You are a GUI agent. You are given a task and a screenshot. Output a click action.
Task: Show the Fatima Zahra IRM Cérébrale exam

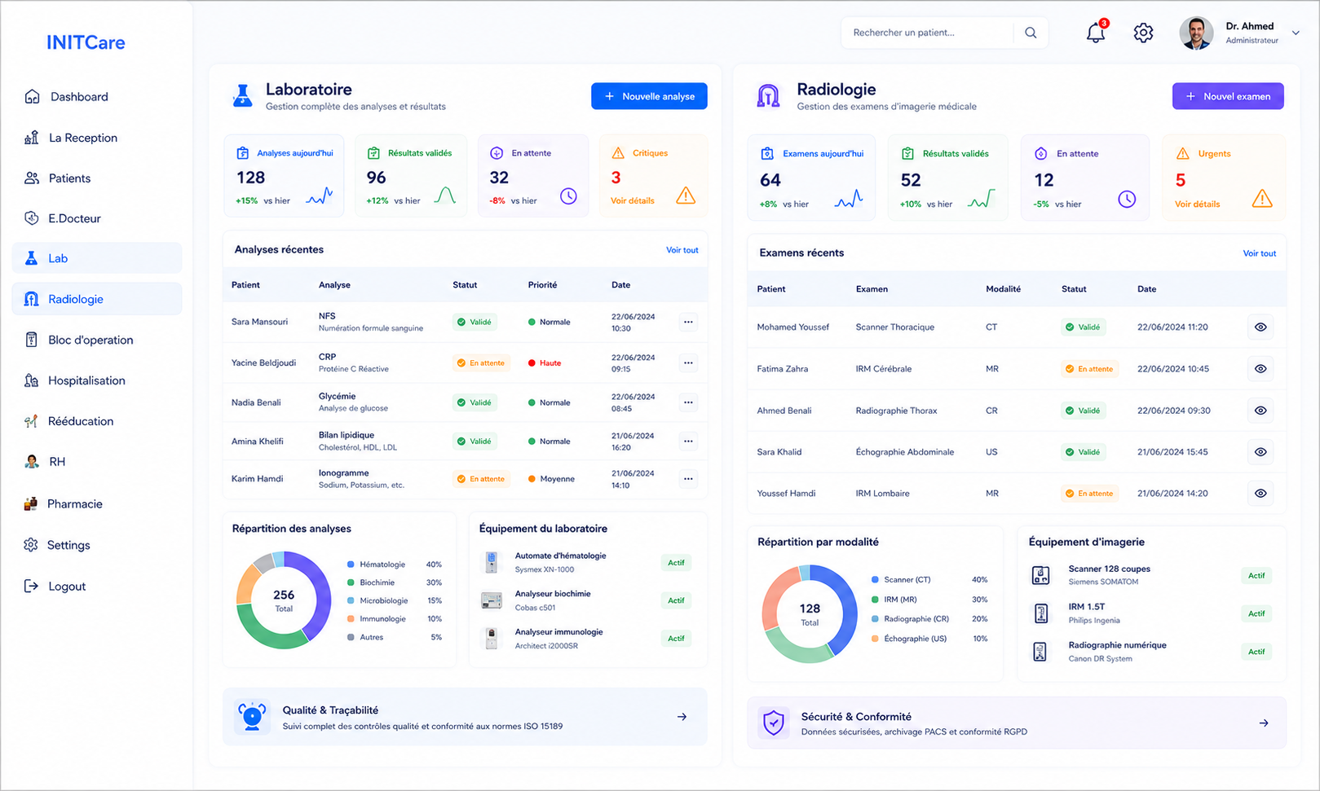pyautogui.click(x=1260, y=369)
